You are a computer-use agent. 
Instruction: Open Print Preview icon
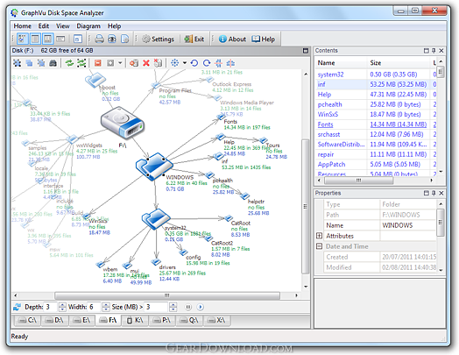coord(112,39)
